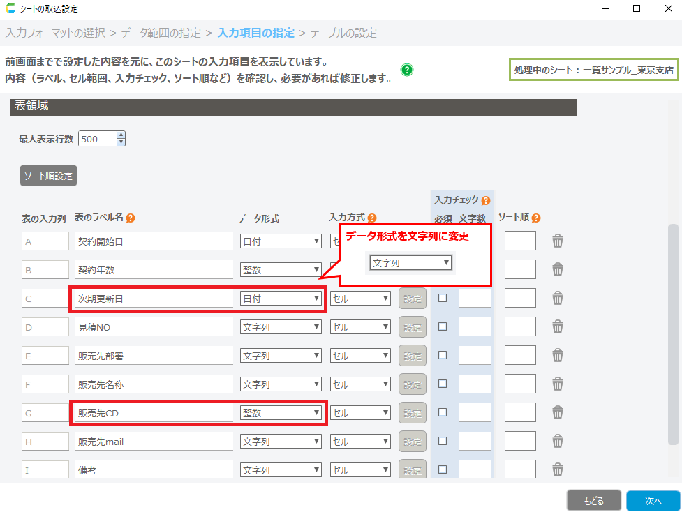The width and height of the screenshot is (682, 519).
Task: Click the green help icon beside the description
Action: (x=407, y=70)
